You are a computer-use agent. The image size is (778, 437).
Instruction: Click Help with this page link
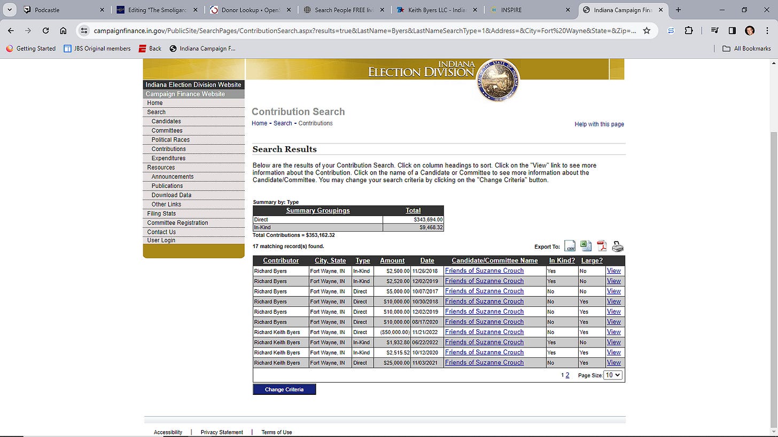click(599, 124)
